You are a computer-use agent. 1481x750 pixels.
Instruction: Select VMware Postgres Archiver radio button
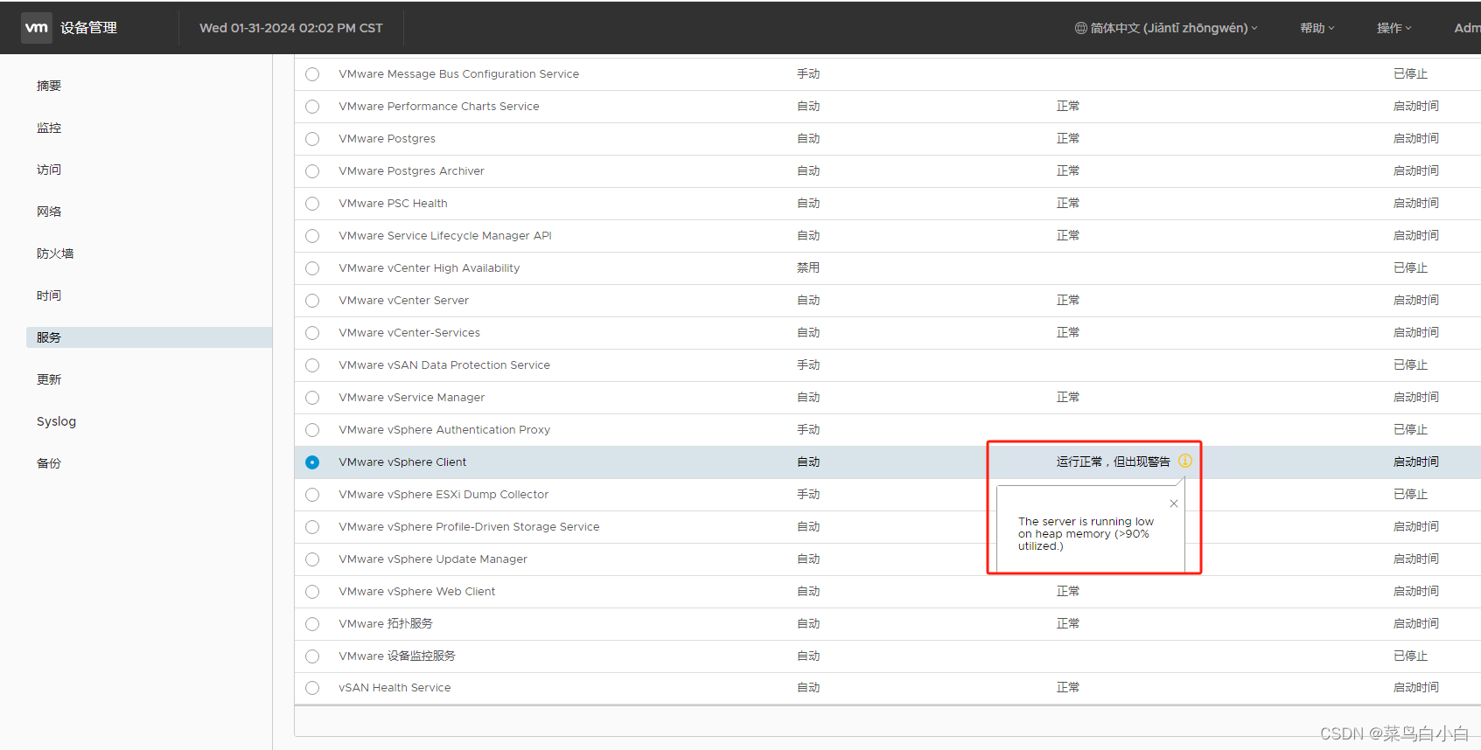coord(312,171)
